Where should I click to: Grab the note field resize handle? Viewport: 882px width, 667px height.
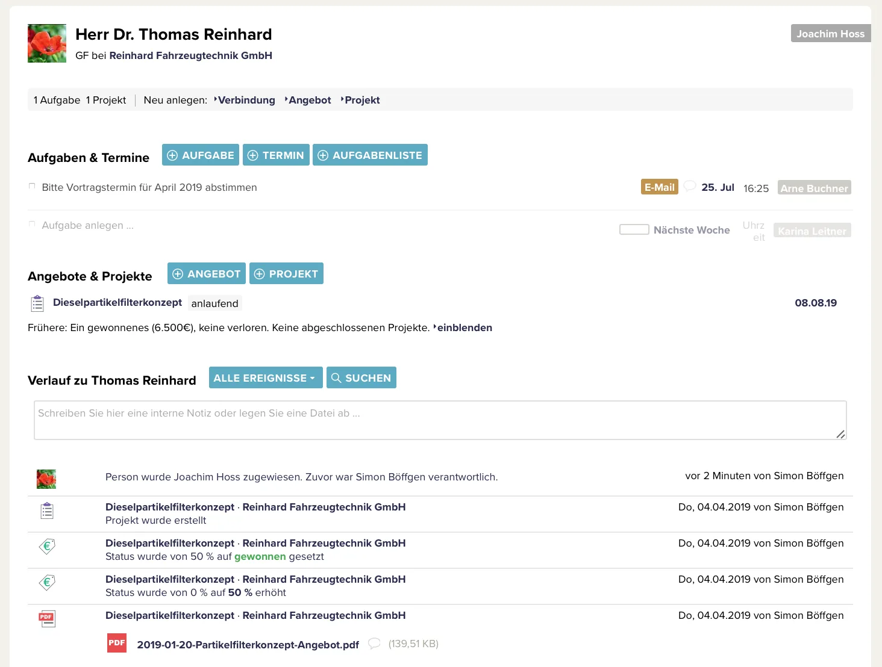click(840, 434)
